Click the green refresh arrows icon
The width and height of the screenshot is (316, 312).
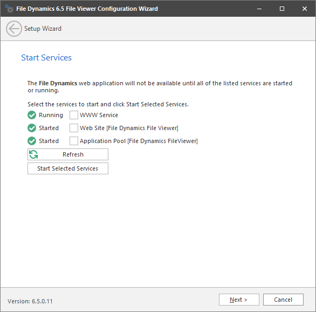[x=33, y=154]
